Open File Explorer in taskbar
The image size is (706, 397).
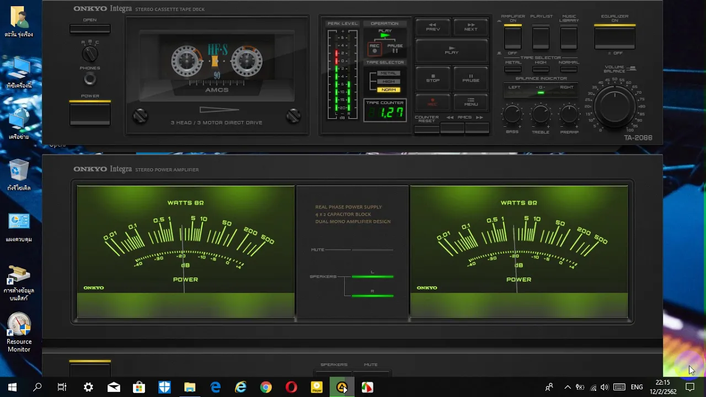point(190,388)
